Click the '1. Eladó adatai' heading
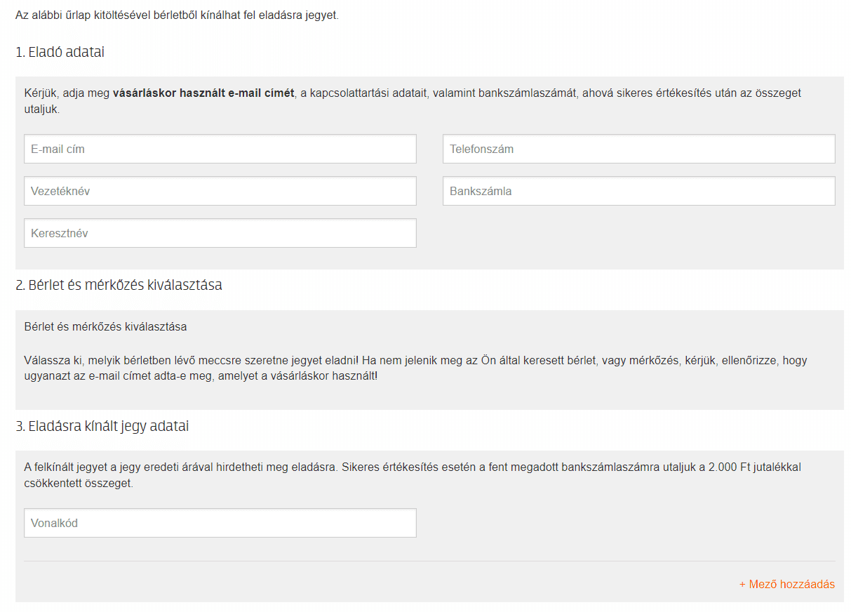This screenshot has height=612, width=851. pyautogui.click(x=60, y=52)
